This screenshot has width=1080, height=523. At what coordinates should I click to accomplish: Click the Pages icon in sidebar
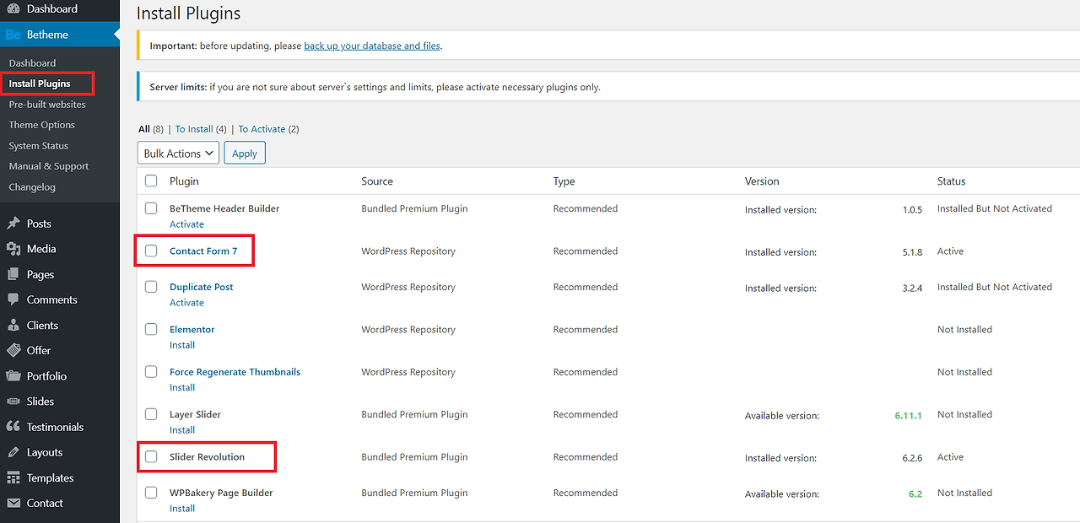[x=13, y=274]
